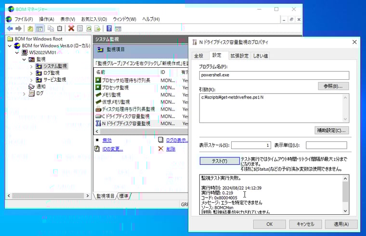The width and height of the screenshot is (366, 236).
Task: Click the ログの表示... link
Action: tap(177, 140)
